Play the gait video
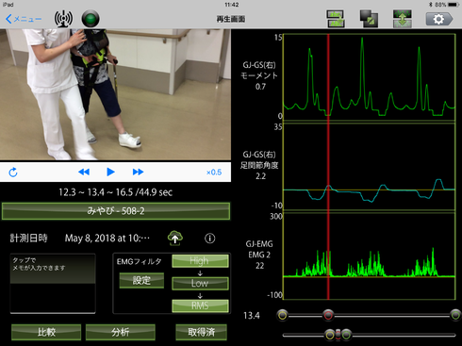 (x=110, y=172)
